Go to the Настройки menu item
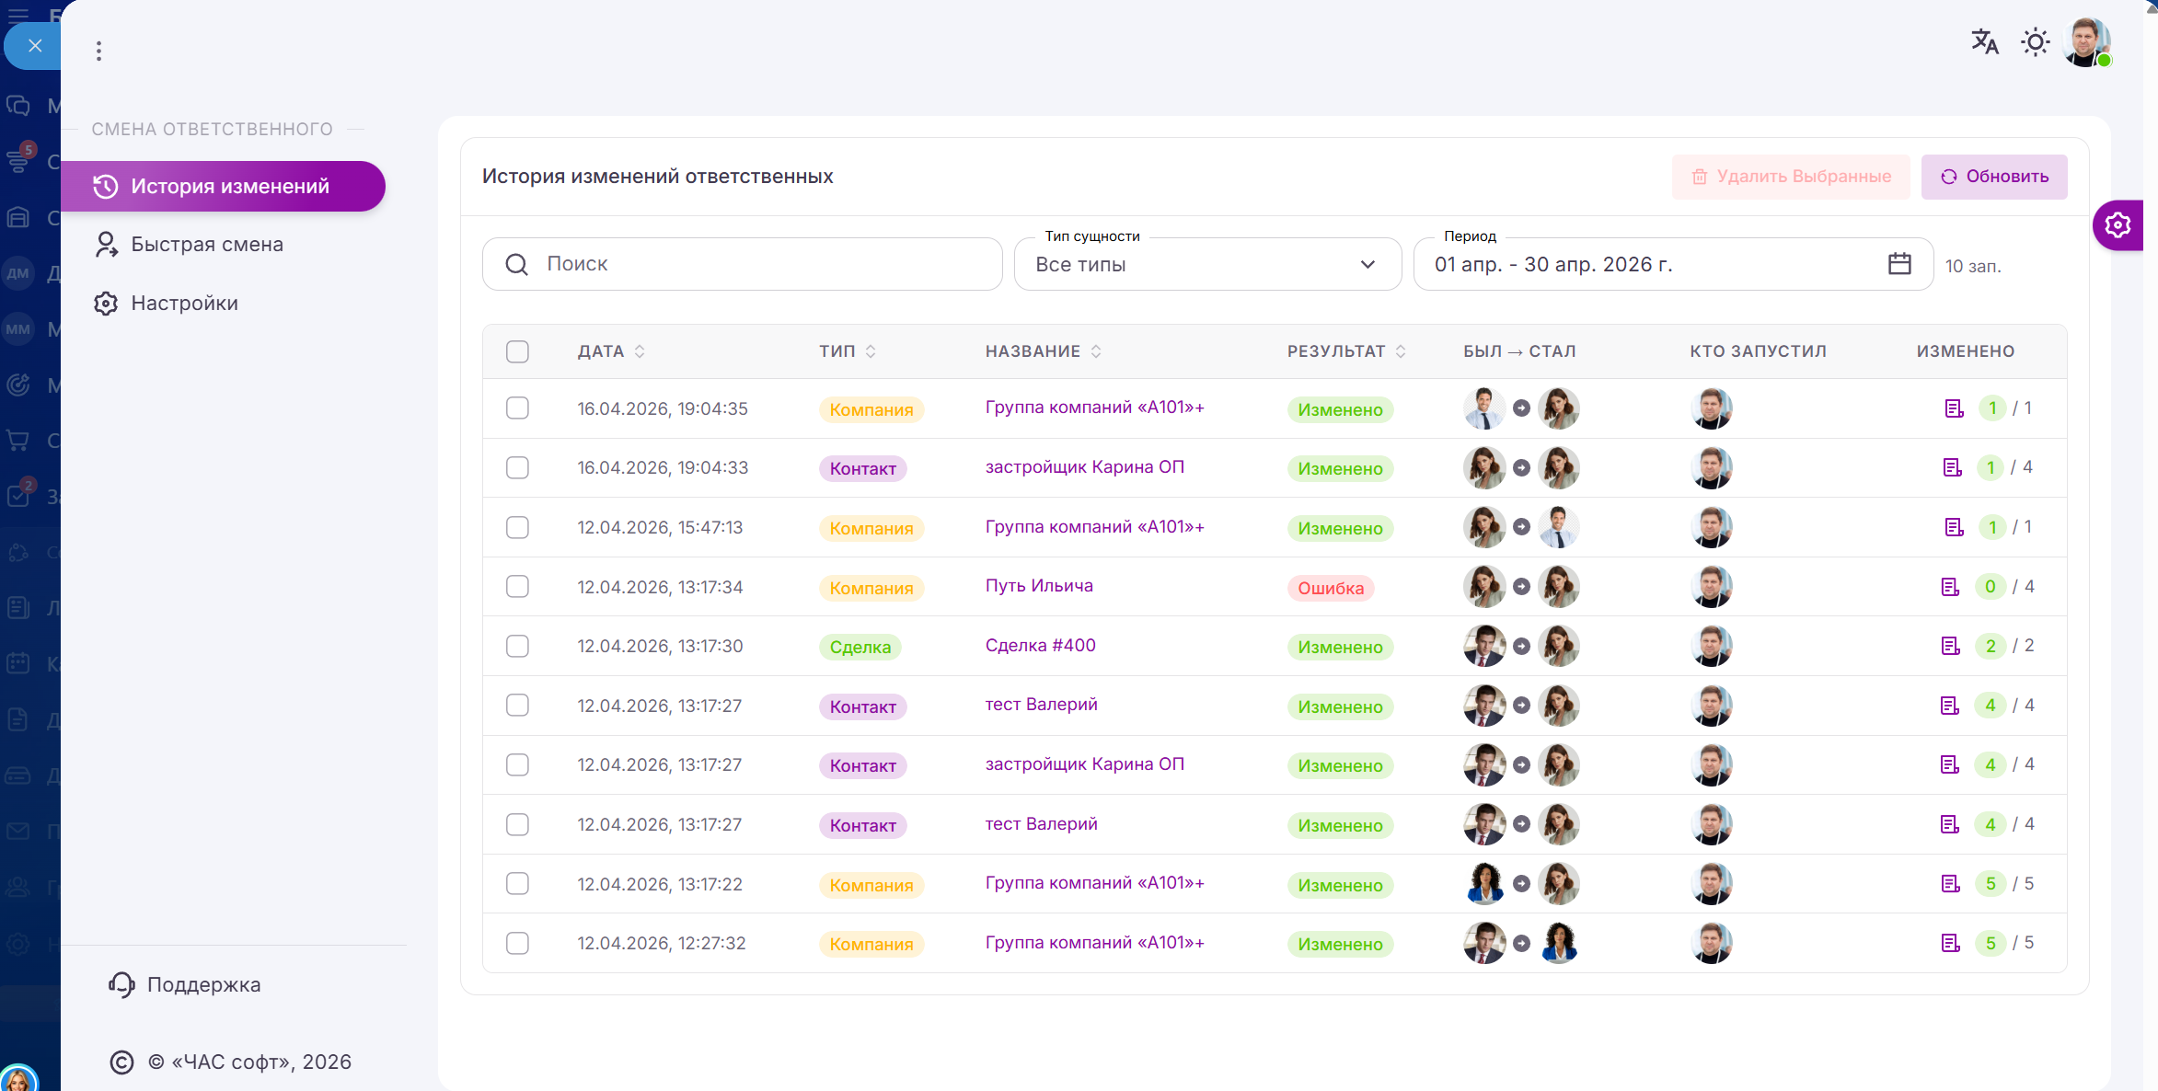Viewport: 2158px width, 1091px height. (184, 304)
